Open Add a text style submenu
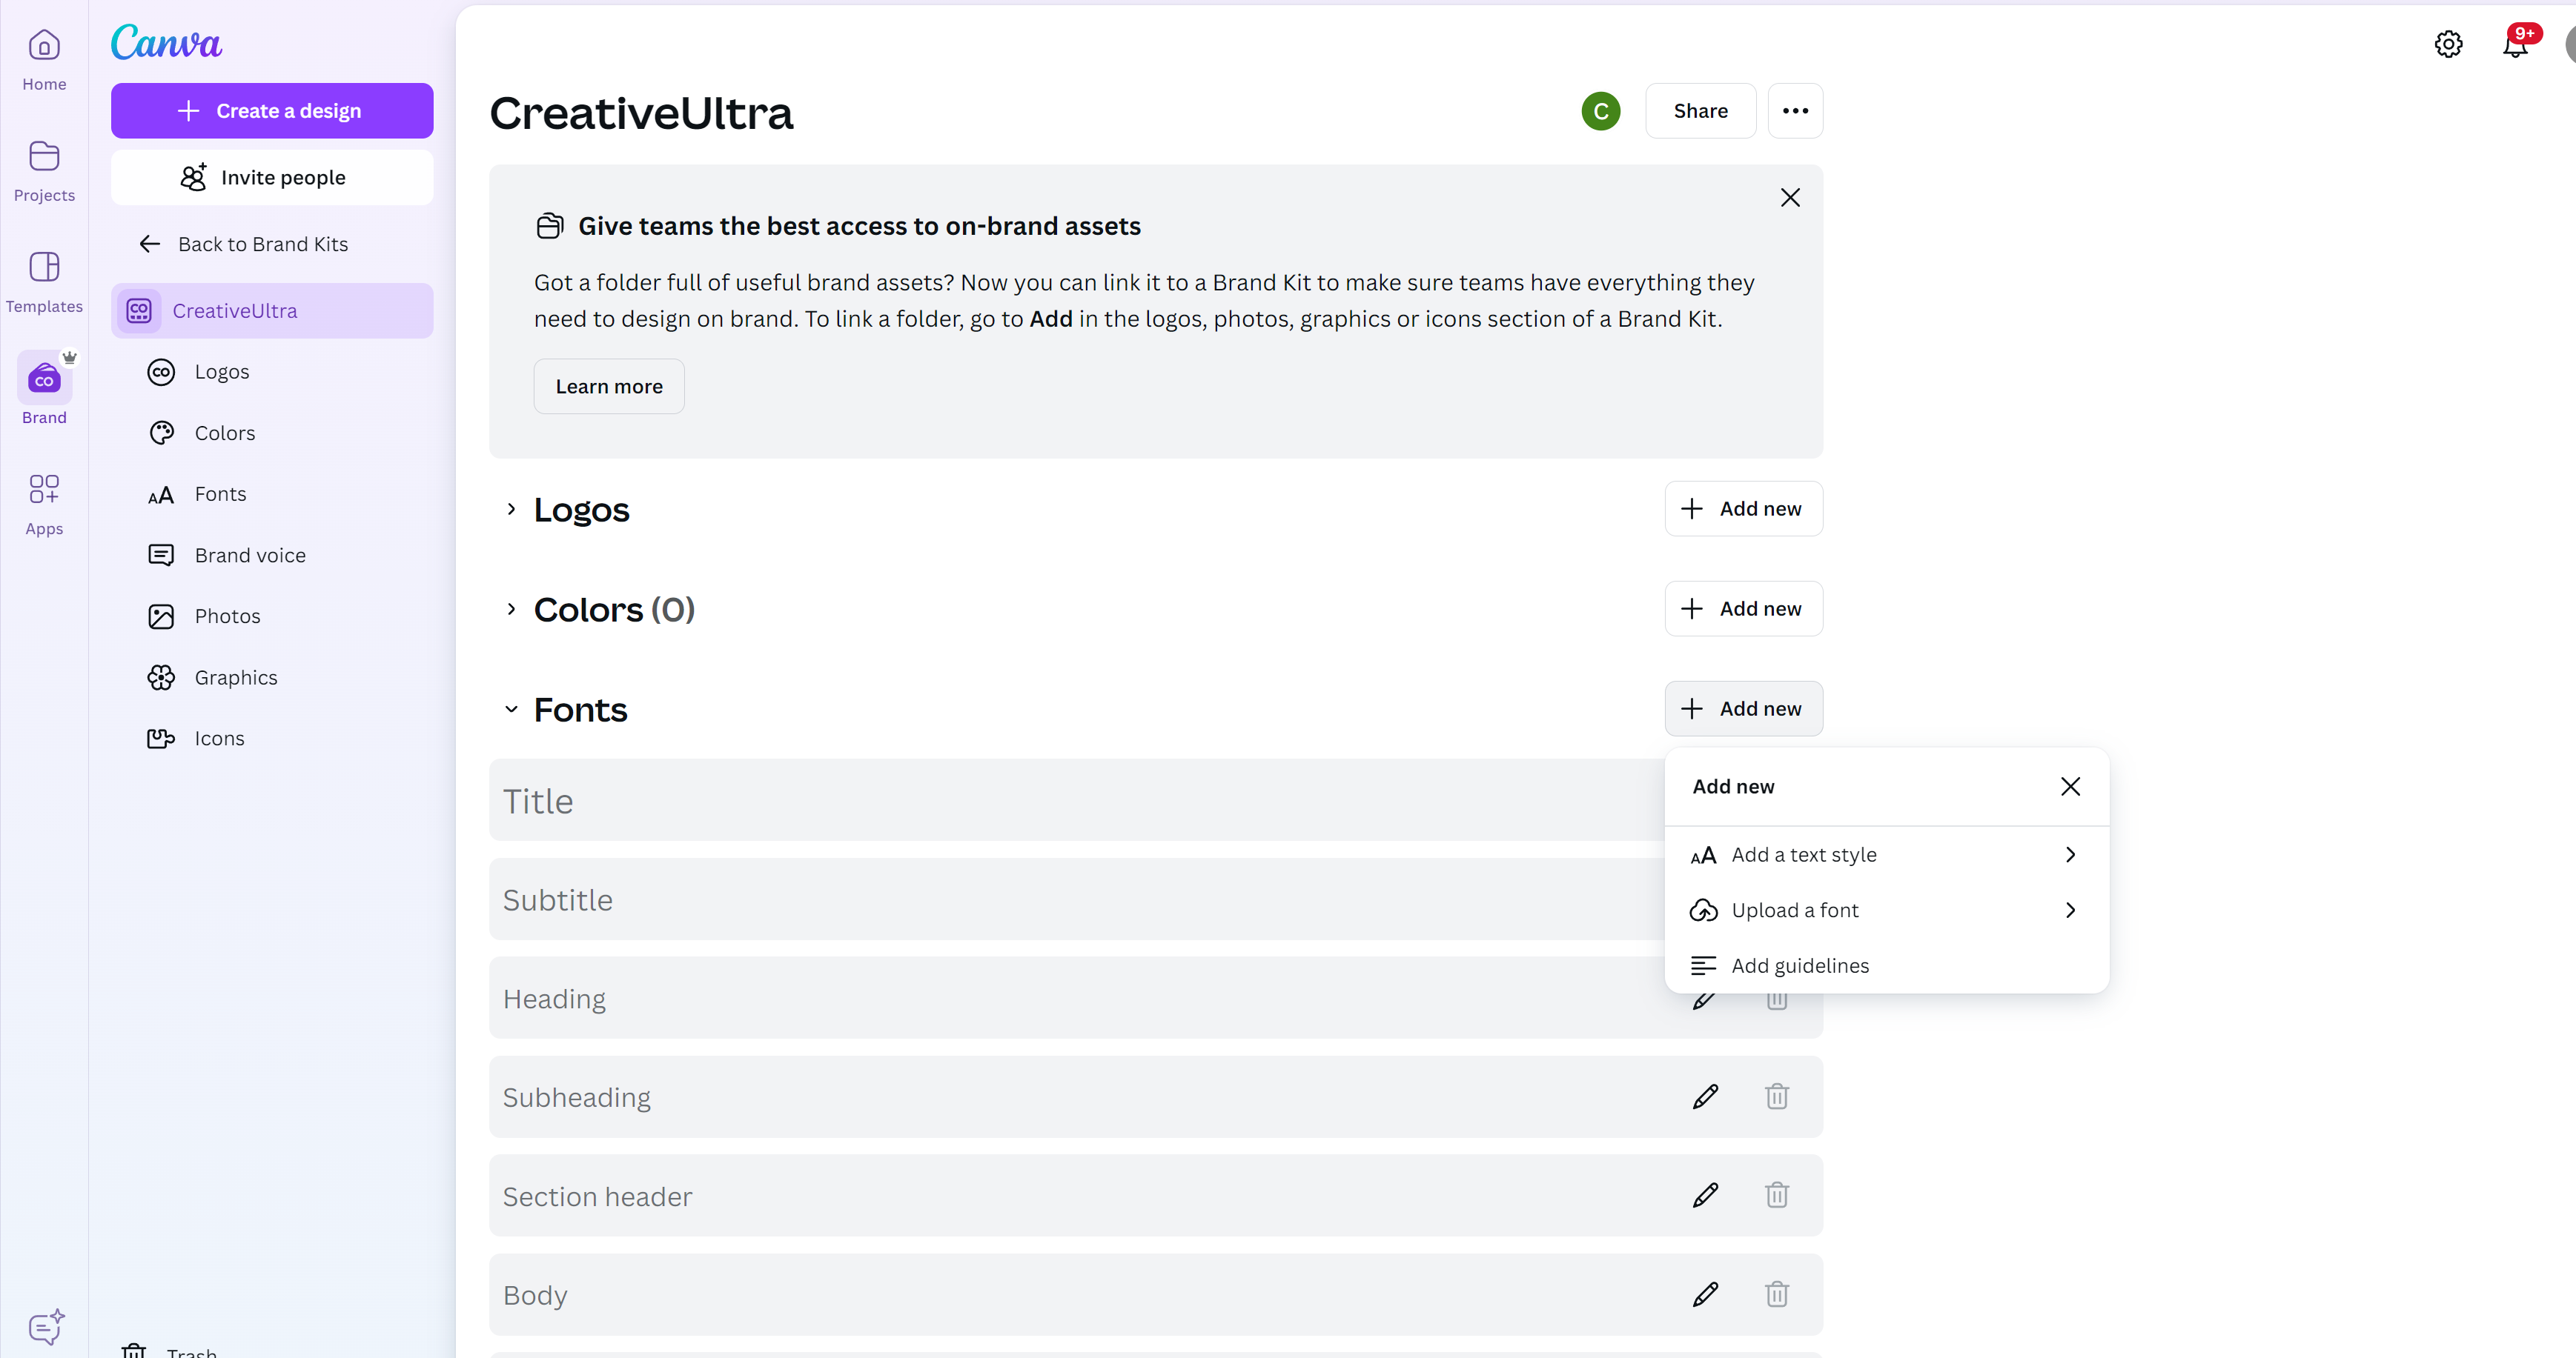This screenshot has height=1358, width=2576. pos(1886,854)
